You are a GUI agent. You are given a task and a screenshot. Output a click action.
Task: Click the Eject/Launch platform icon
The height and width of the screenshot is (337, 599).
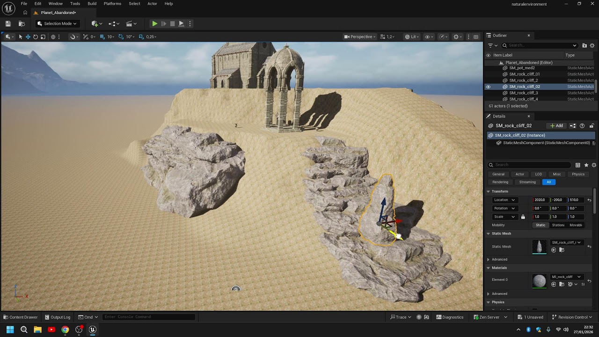pos(182,23)
